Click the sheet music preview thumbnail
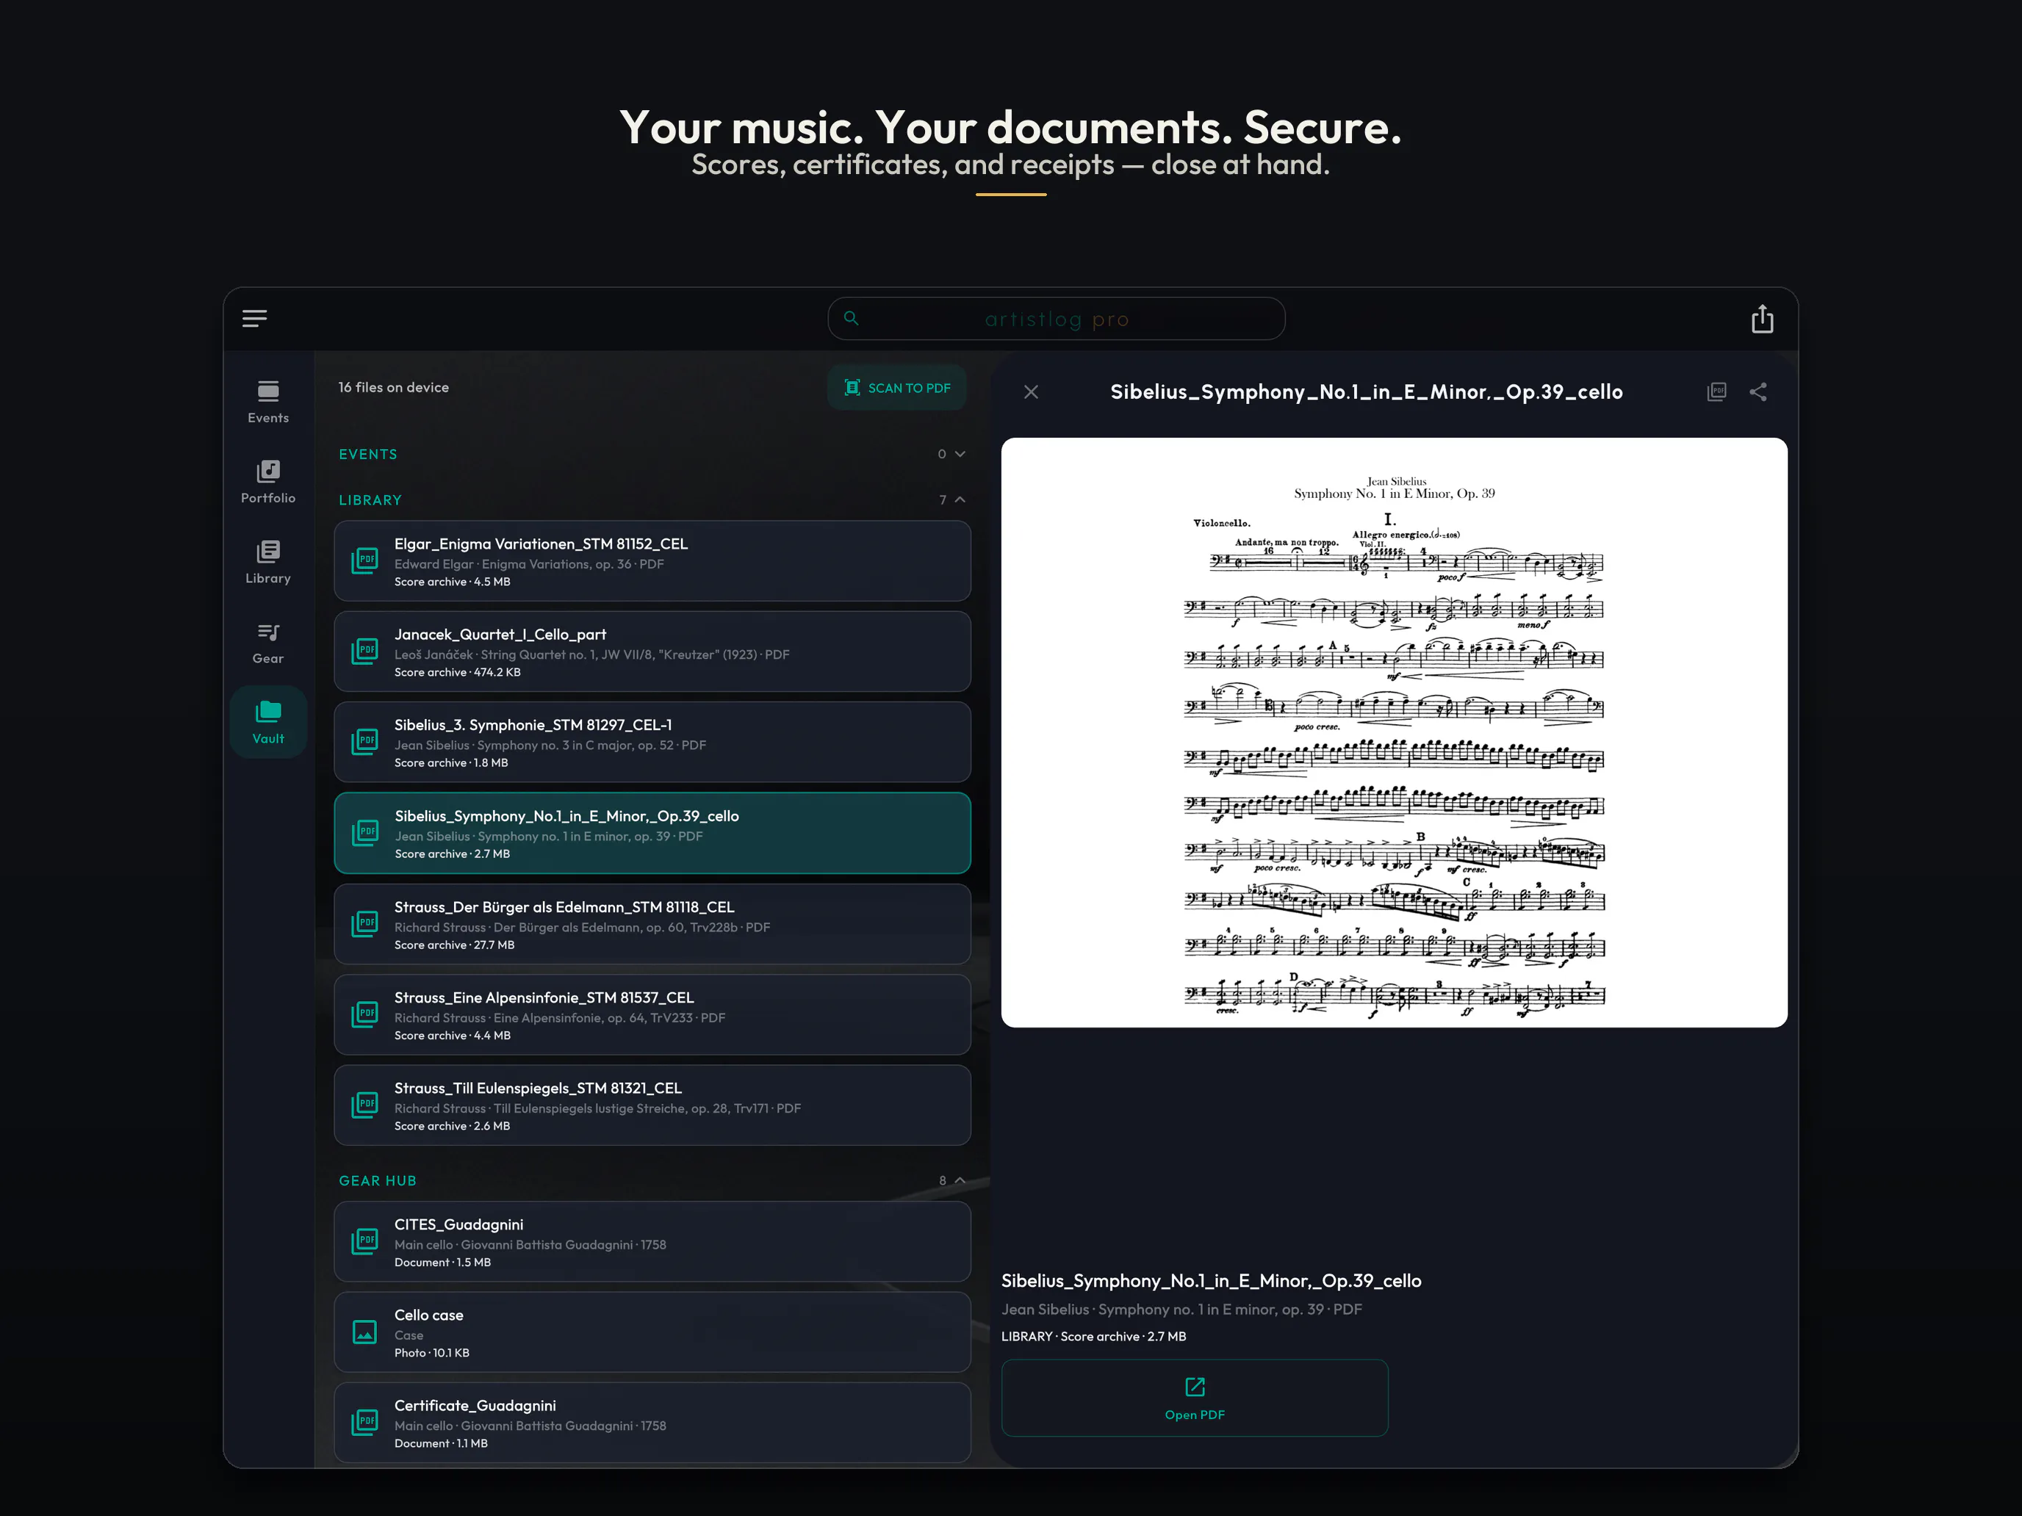The height and width of the screenshot is (1516, 2022). pyautogui.click(x=1394, y=733)
